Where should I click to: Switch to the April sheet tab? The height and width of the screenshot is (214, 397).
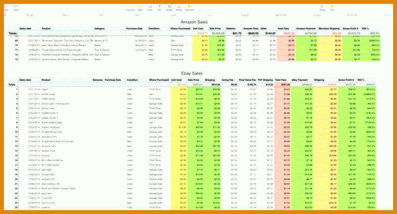(102, 15)
